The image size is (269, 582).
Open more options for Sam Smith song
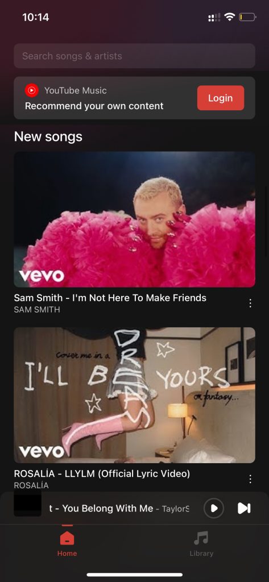[x=250, y=304]
